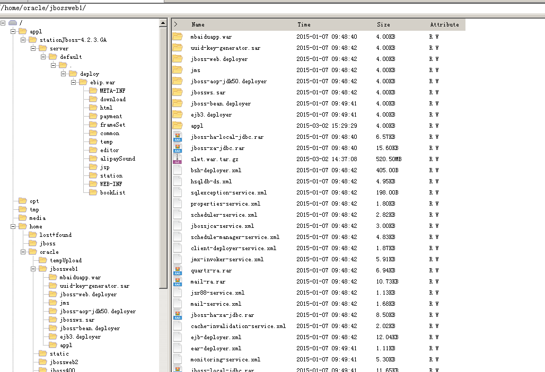545x372 pixels.
Task: Click the 520.50MB size of slwt.war.tar.gz
Action: point(389,159)
